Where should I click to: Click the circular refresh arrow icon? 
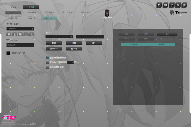coord(159,5)
